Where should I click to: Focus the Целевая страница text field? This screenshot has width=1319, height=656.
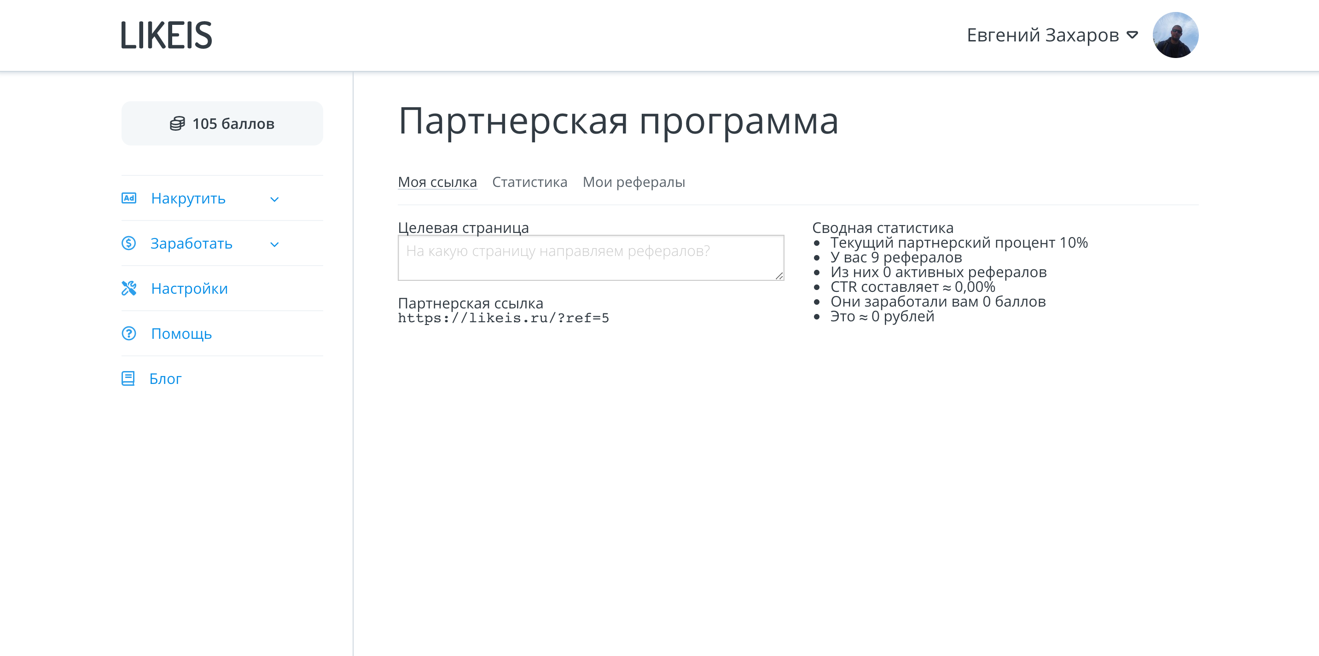590,258
